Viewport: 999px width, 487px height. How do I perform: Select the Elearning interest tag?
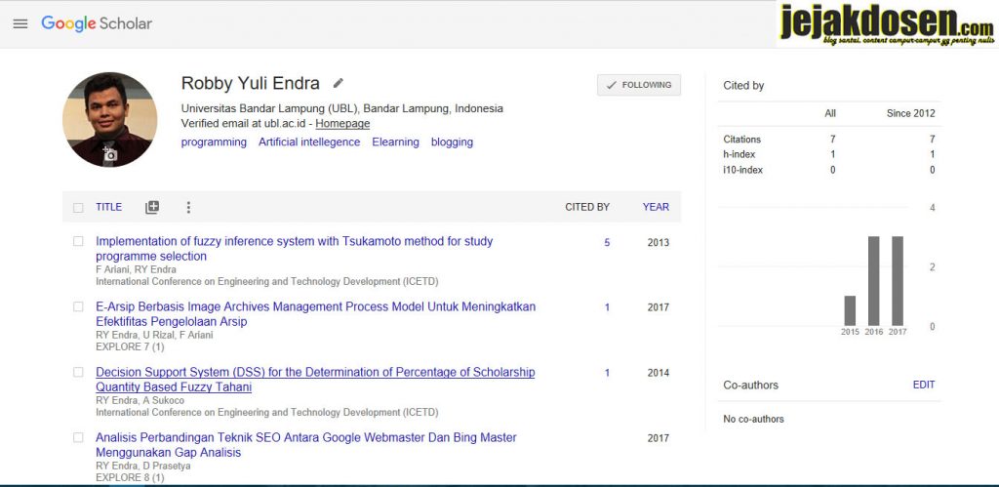coord(396,142)
